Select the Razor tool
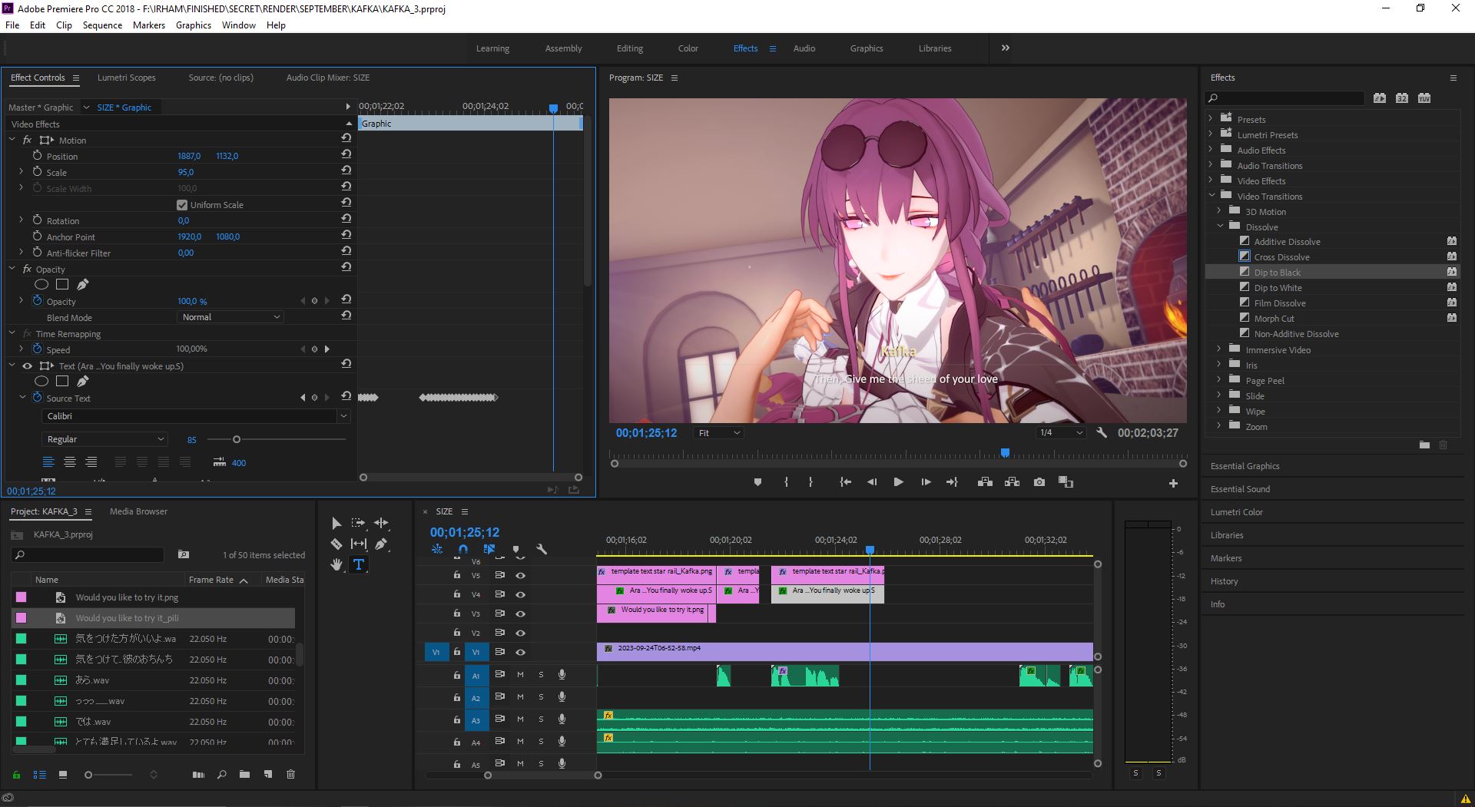Screen dimensions: 1475x807 (336, 544)
